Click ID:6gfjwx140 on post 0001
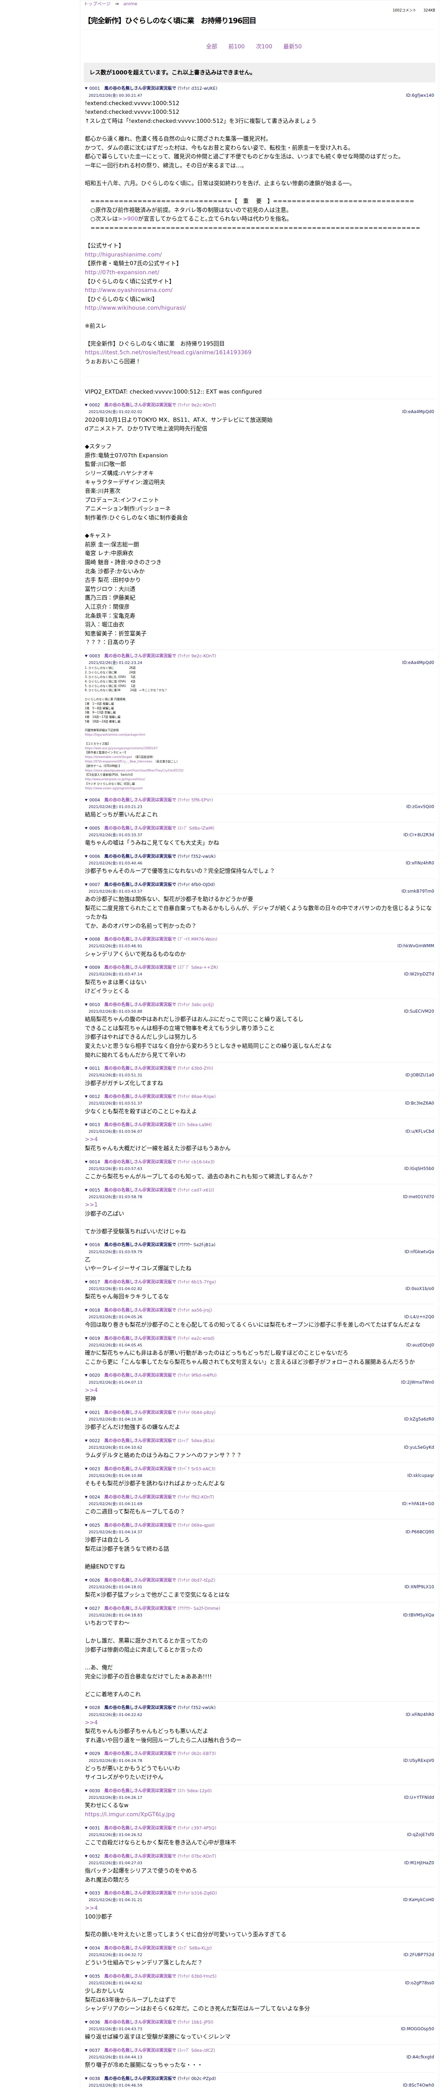Image resolution: width=446 pixels, height=2088 pixels. [x=419, y=96]
